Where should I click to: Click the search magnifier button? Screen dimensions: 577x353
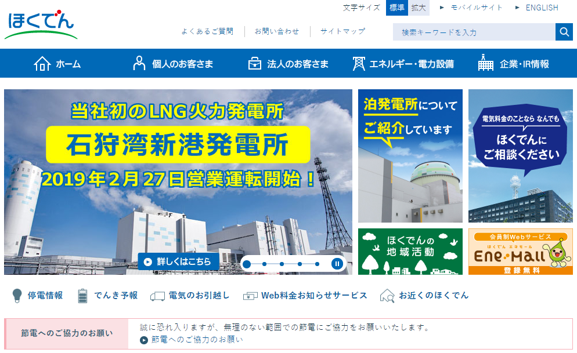[564, 32]
